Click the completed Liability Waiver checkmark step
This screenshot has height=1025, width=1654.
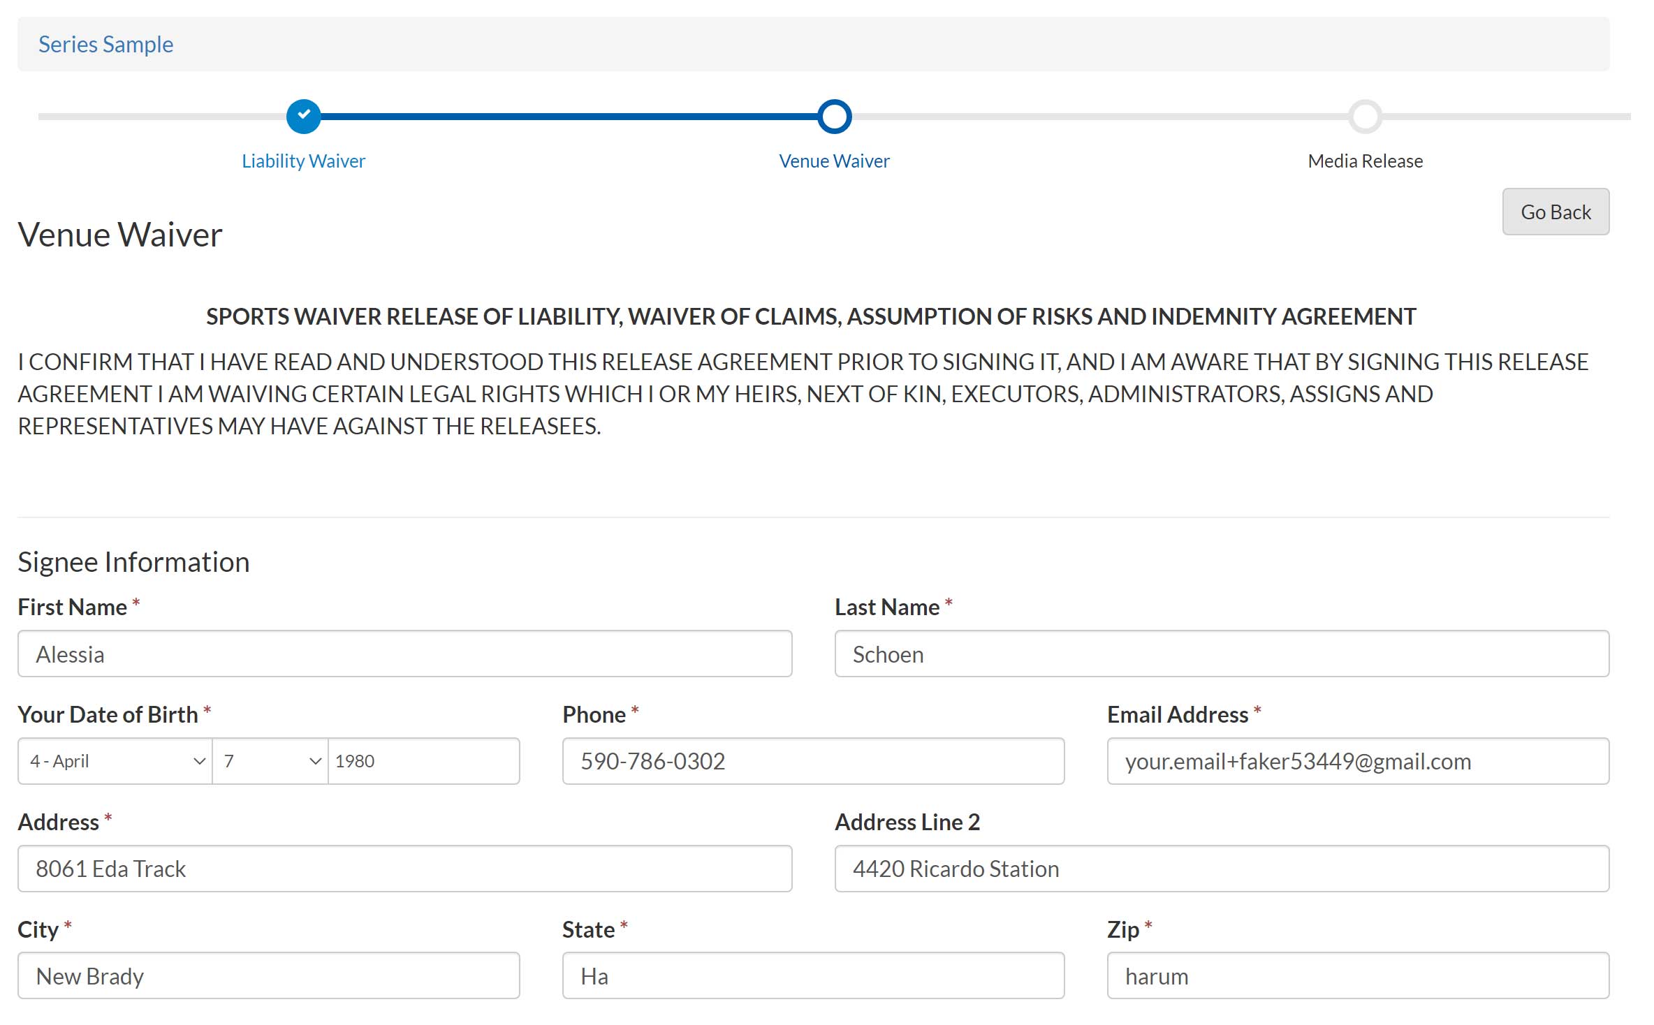[303, 117]
